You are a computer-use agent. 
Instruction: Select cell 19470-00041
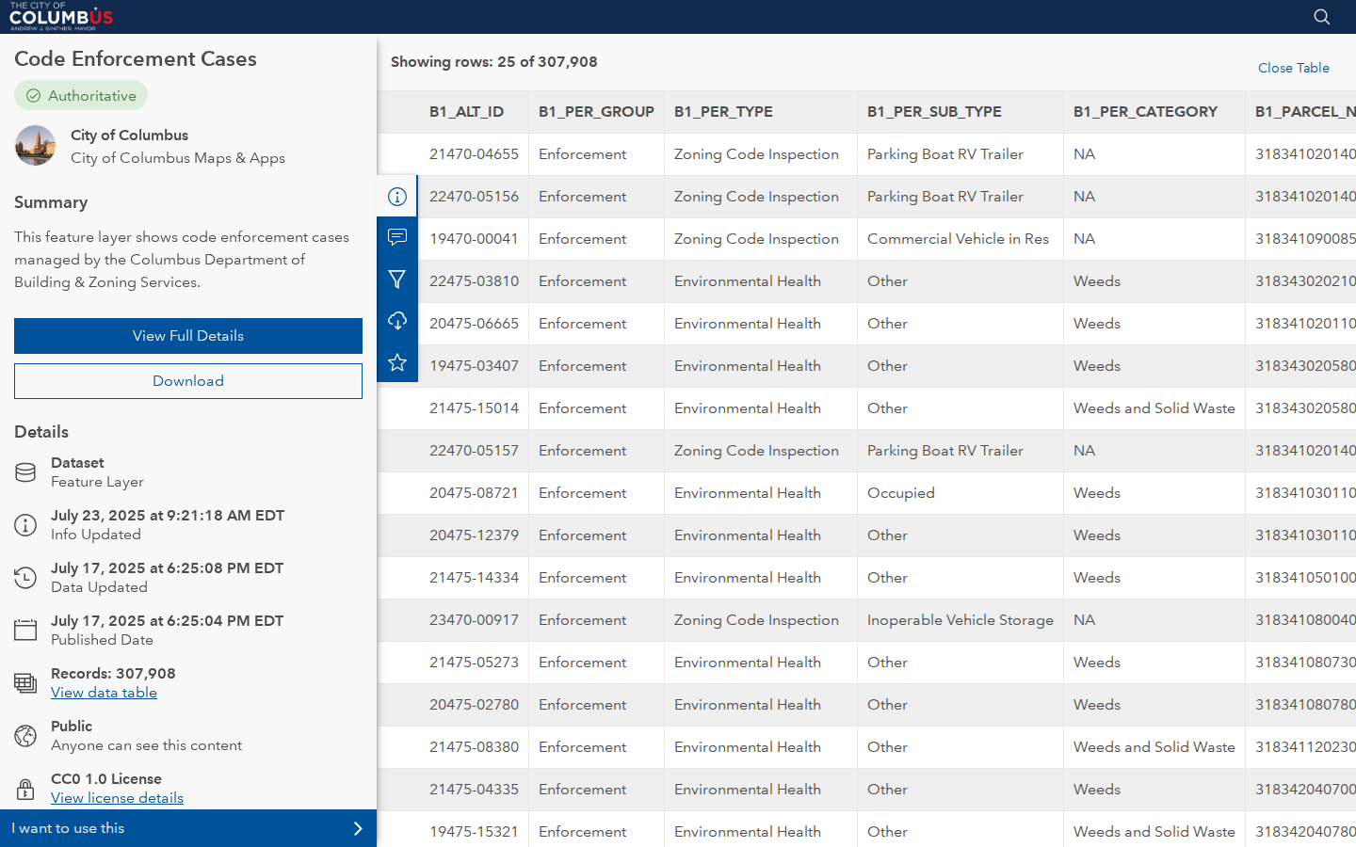(x=474, y=239)
